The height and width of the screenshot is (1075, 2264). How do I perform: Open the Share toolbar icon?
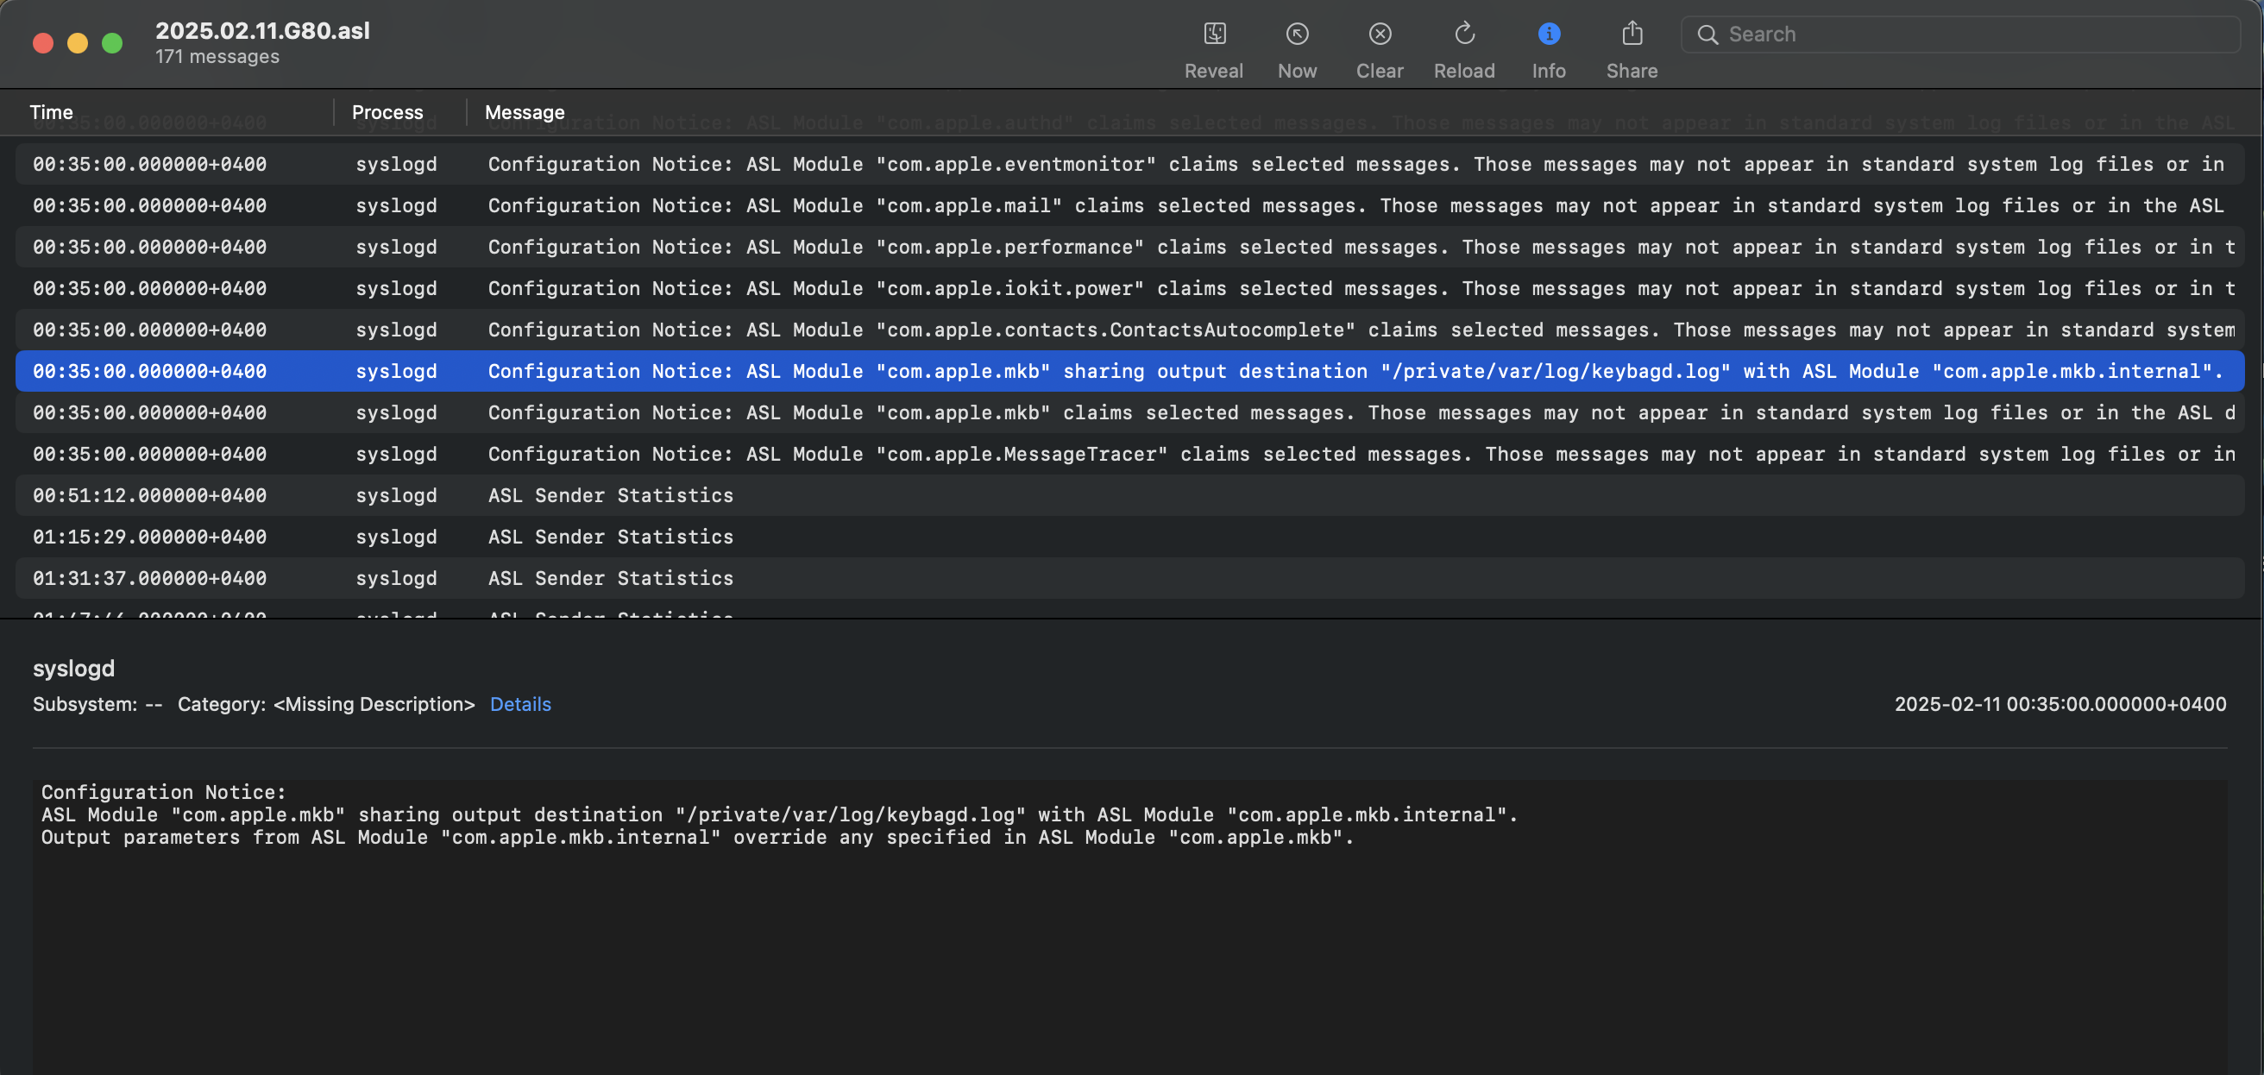(x=1632, y=35)
